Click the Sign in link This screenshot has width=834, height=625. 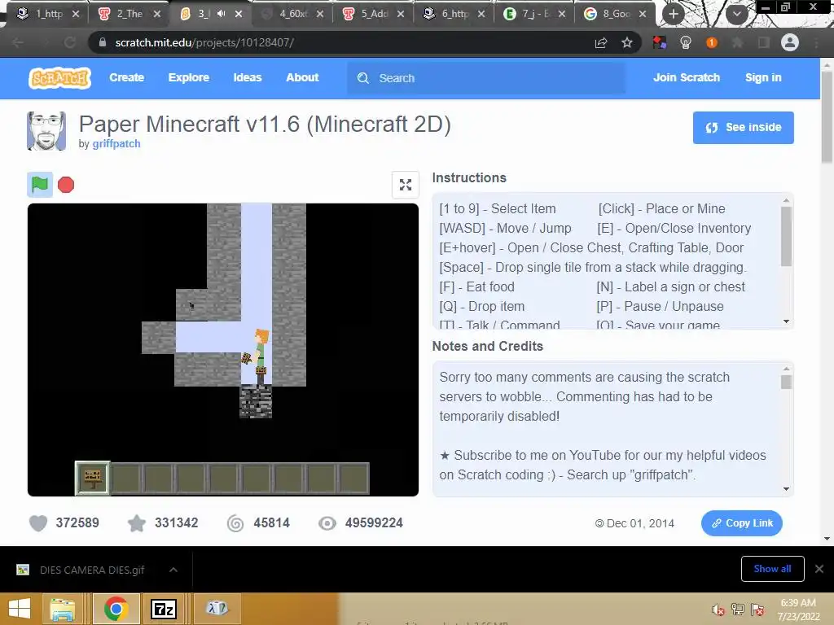[763, 77]
